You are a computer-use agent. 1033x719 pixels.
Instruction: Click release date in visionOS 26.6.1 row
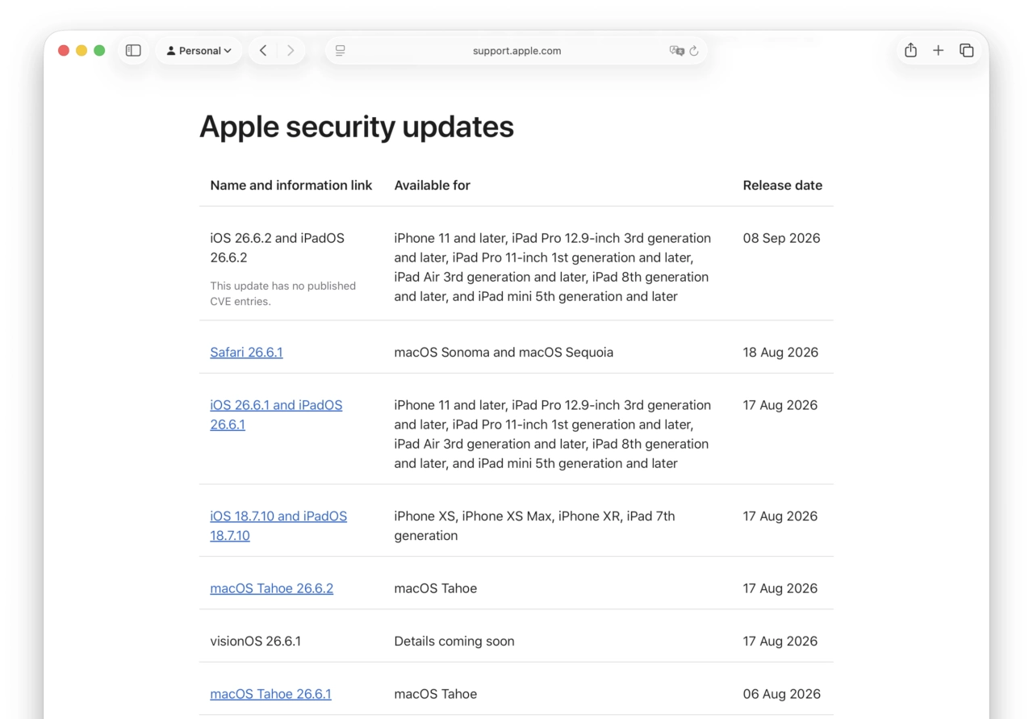point(780,641)
